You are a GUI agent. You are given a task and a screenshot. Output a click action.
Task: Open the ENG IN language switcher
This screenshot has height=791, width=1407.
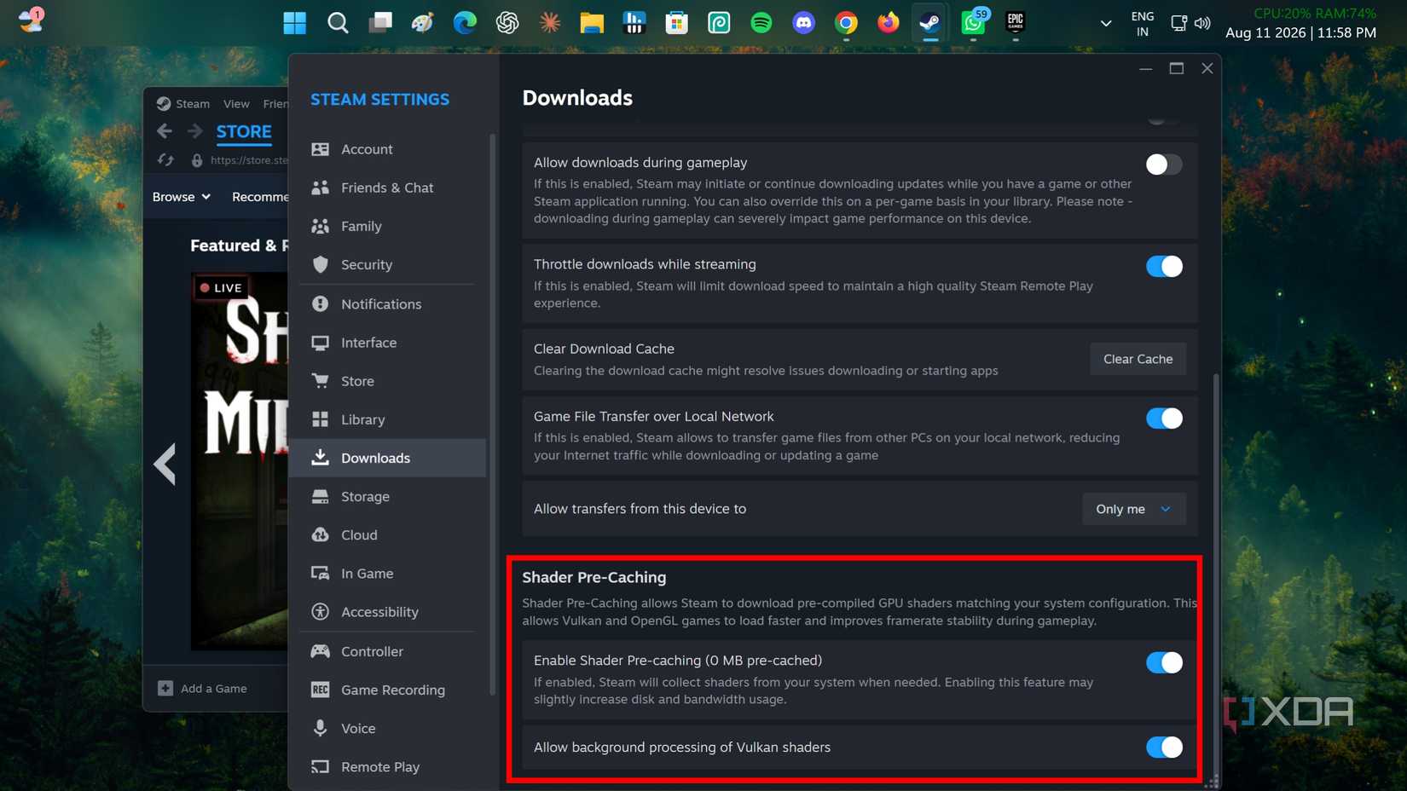click(x=1142, y=24)
